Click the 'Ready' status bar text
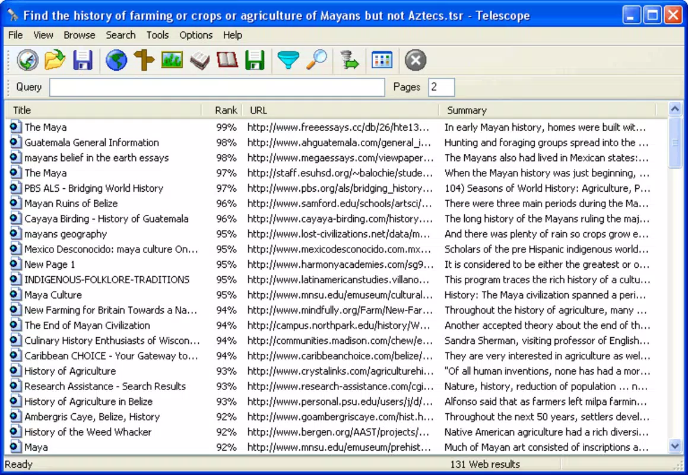Image resolution: width=688 pixels, height=475 pixels. tap(18, 464)
